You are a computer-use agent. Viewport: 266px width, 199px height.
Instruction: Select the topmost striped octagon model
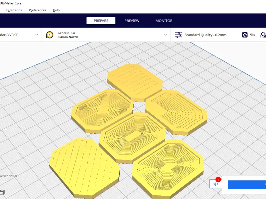coord(135,82)
